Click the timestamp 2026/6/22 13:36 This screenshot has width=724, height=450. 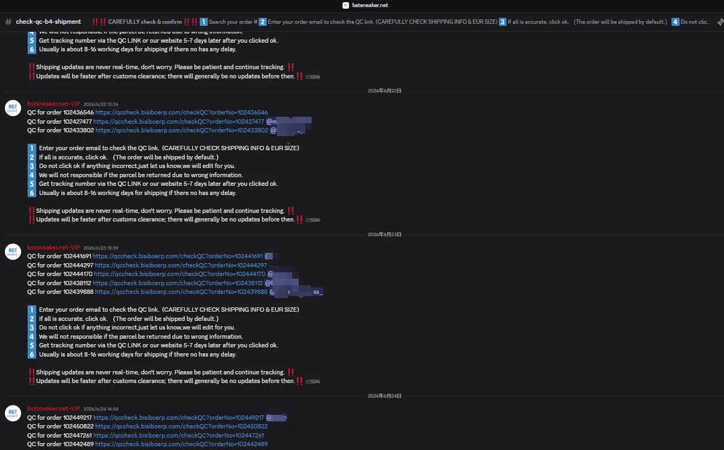[101, 104]
